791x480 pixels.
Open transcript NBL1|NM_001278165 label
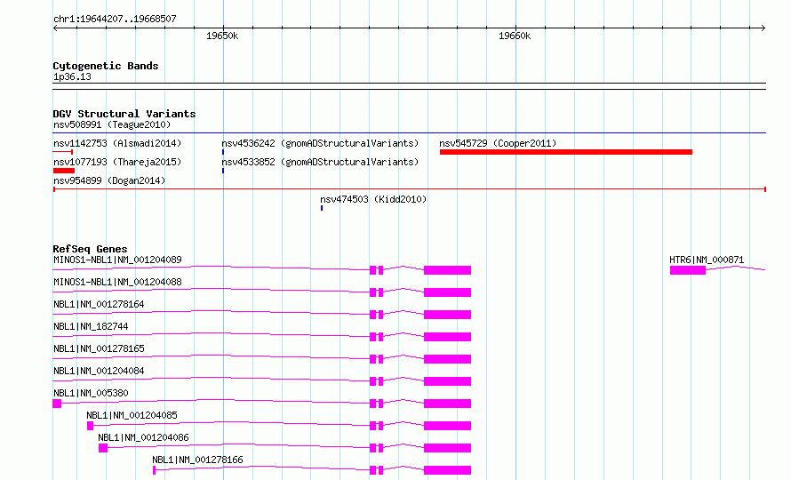click(99, 348)
